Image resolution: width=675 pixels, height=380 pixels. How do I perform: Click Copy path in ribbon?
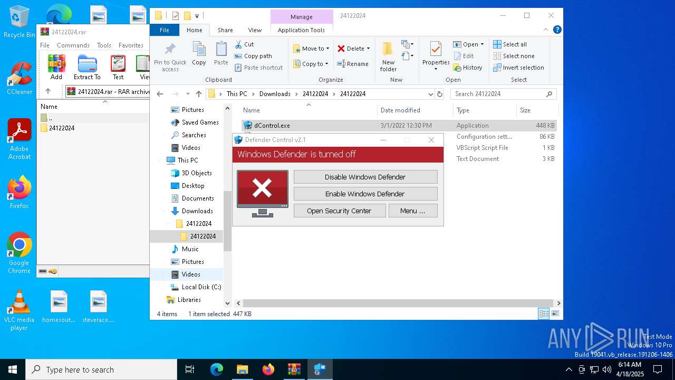[x=254, y=56]
